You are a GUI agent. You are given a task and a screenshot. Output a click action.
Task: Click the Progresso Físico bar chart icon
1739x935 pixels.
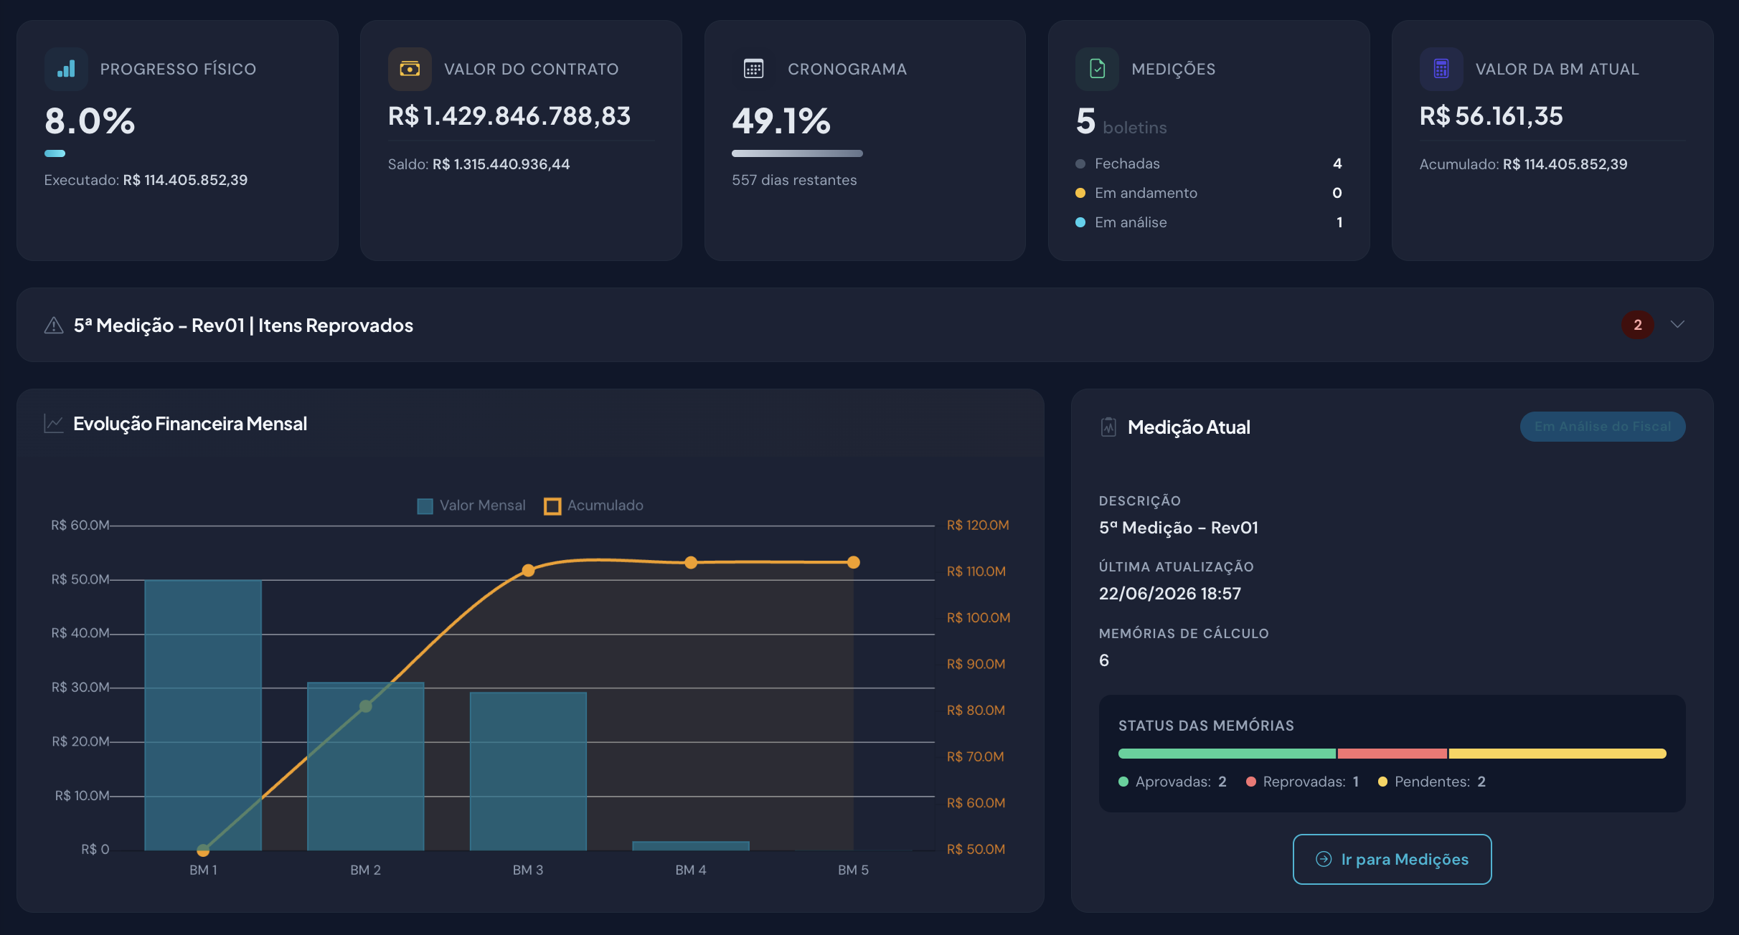[x=66, y=69]
